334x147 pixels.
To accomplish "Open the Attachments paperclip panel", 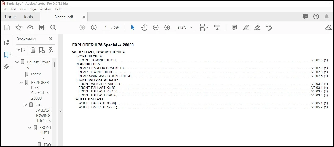I will [6, 67].
